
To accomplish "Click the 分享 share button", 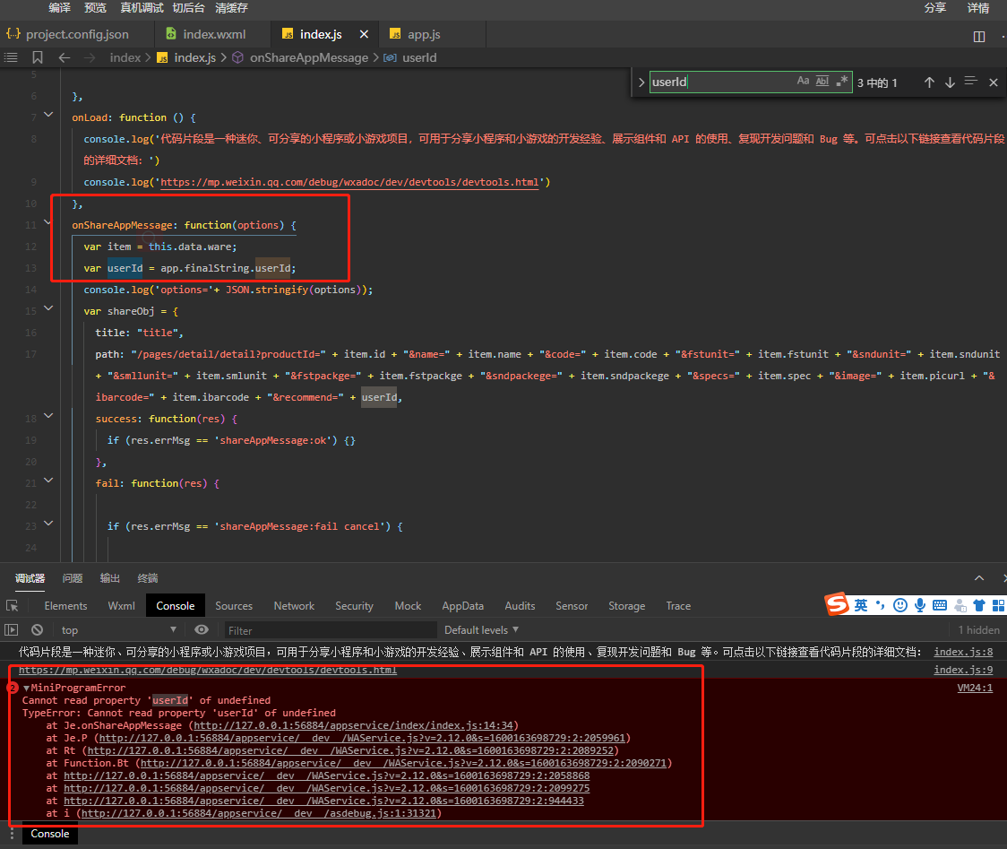I will pyautogui.click(x=935, y=8).
